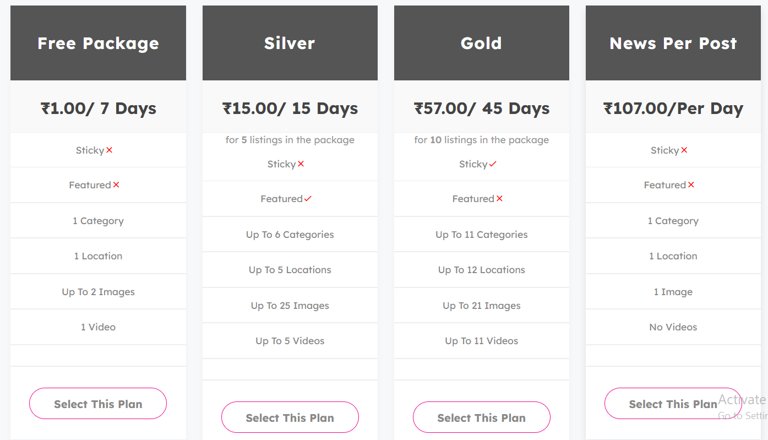Click the Silver plan header

(290, 43)
